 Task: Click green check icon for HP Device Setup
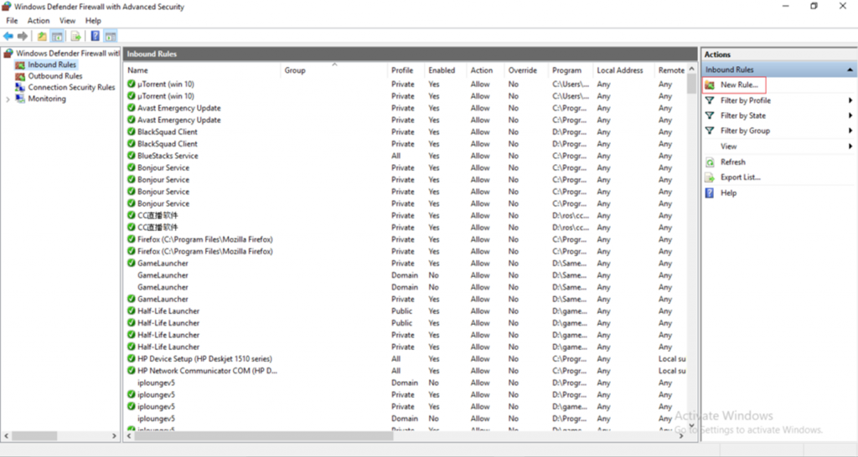132,358
